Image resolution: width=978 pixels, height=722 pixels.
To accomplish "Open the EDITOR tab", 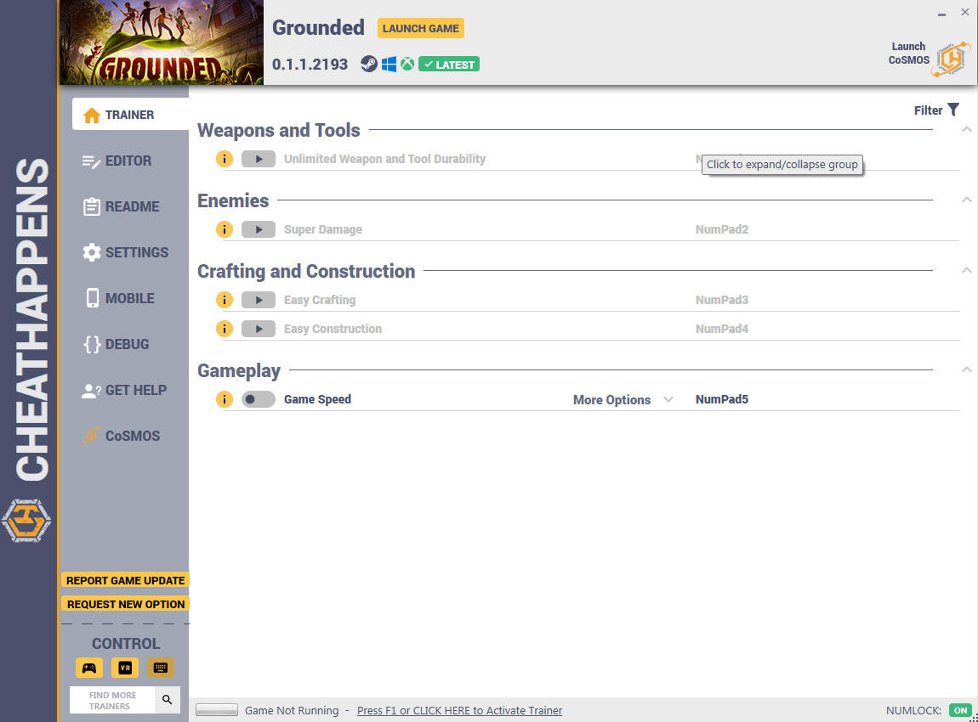I will [117, 161].
